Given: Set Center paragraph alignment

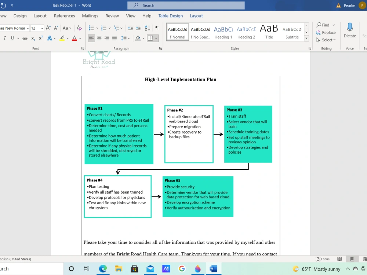Looking at the screenshot, I should (x=99, y=38).
